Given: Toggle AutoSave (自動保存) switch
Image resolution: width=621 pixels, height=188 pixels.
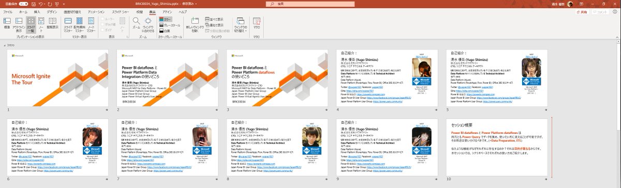Looking at the screenshot, I should pos(23,4).
